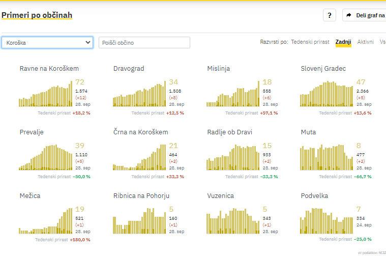Click the Muta municipality title
Image resolution: width=386 pixels, height=256 pixels.
[308, 132]
